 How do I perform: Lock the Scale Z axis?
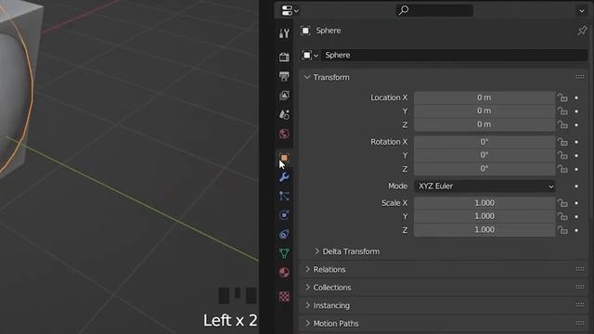coord(562,230)
